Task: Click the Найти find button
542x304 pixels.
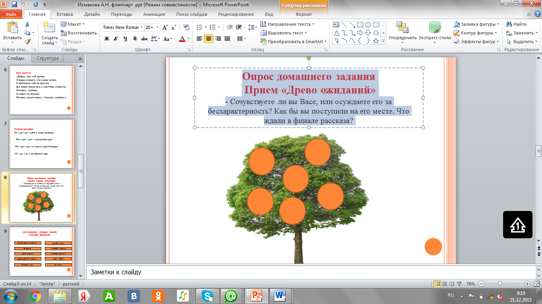Action: 517,24
